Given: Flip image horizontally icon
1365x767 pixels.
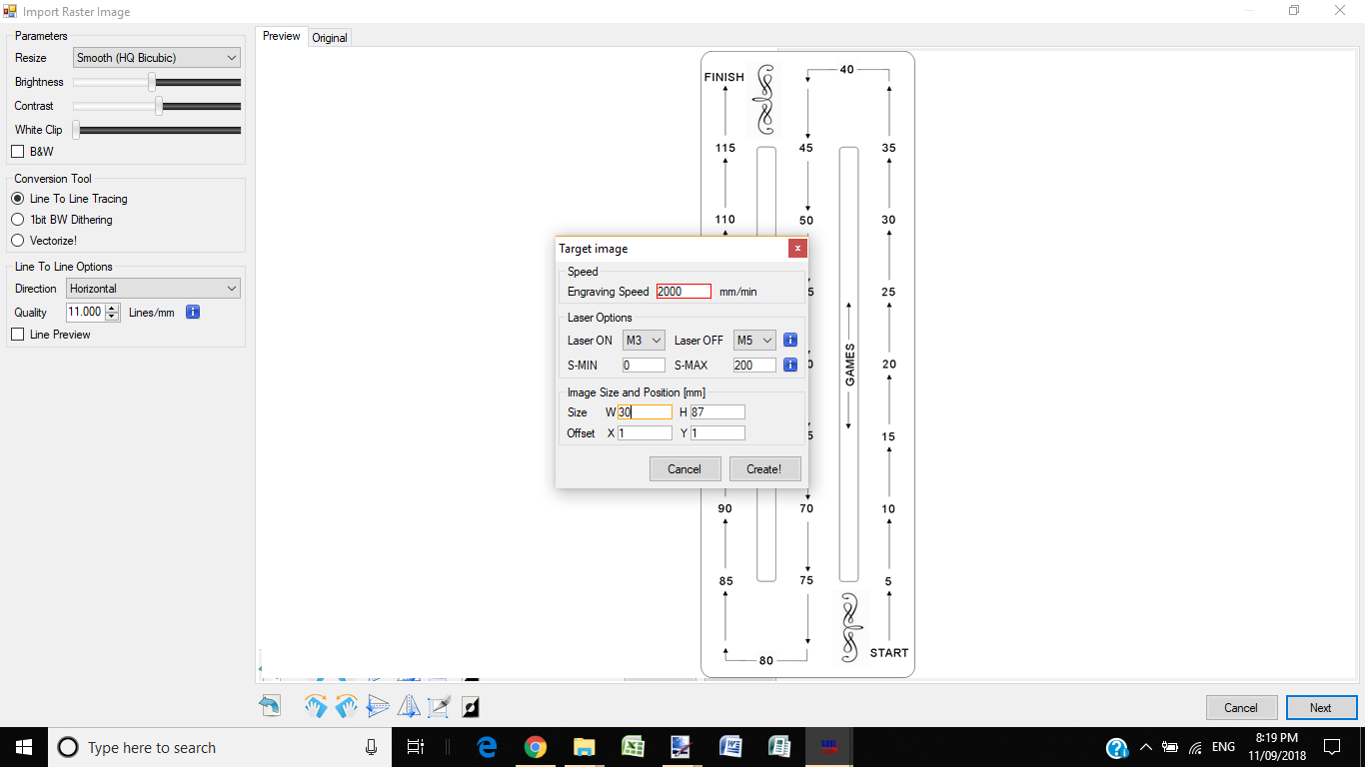Looking at the screenshot, I should click(x=409, y=706).
